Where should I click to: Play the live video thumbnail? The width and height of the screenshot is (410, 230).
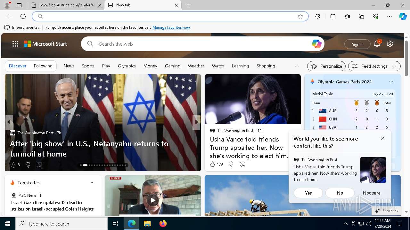[153, 200]
